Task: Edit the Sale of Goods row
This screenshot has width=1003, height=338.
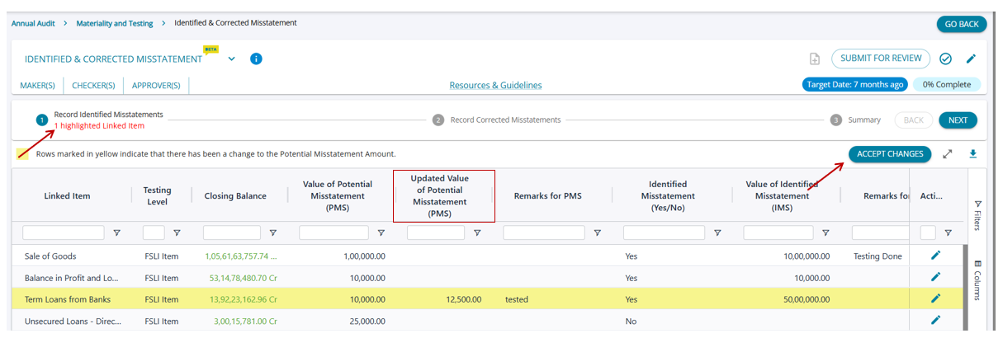Action: (935, 256)
